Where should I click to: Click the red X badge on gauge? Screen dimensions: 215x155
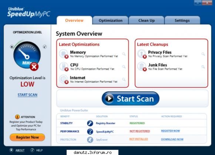(34, 67)
